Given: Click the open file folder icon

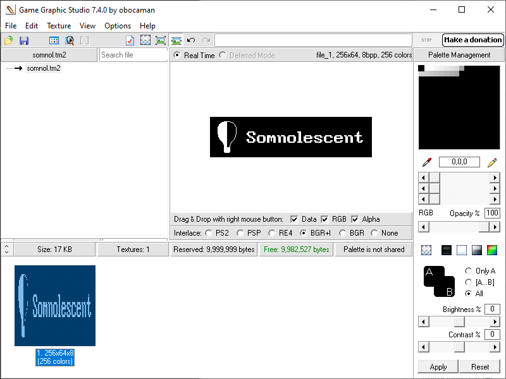Looking at the screenshot, I should point(8,40).
